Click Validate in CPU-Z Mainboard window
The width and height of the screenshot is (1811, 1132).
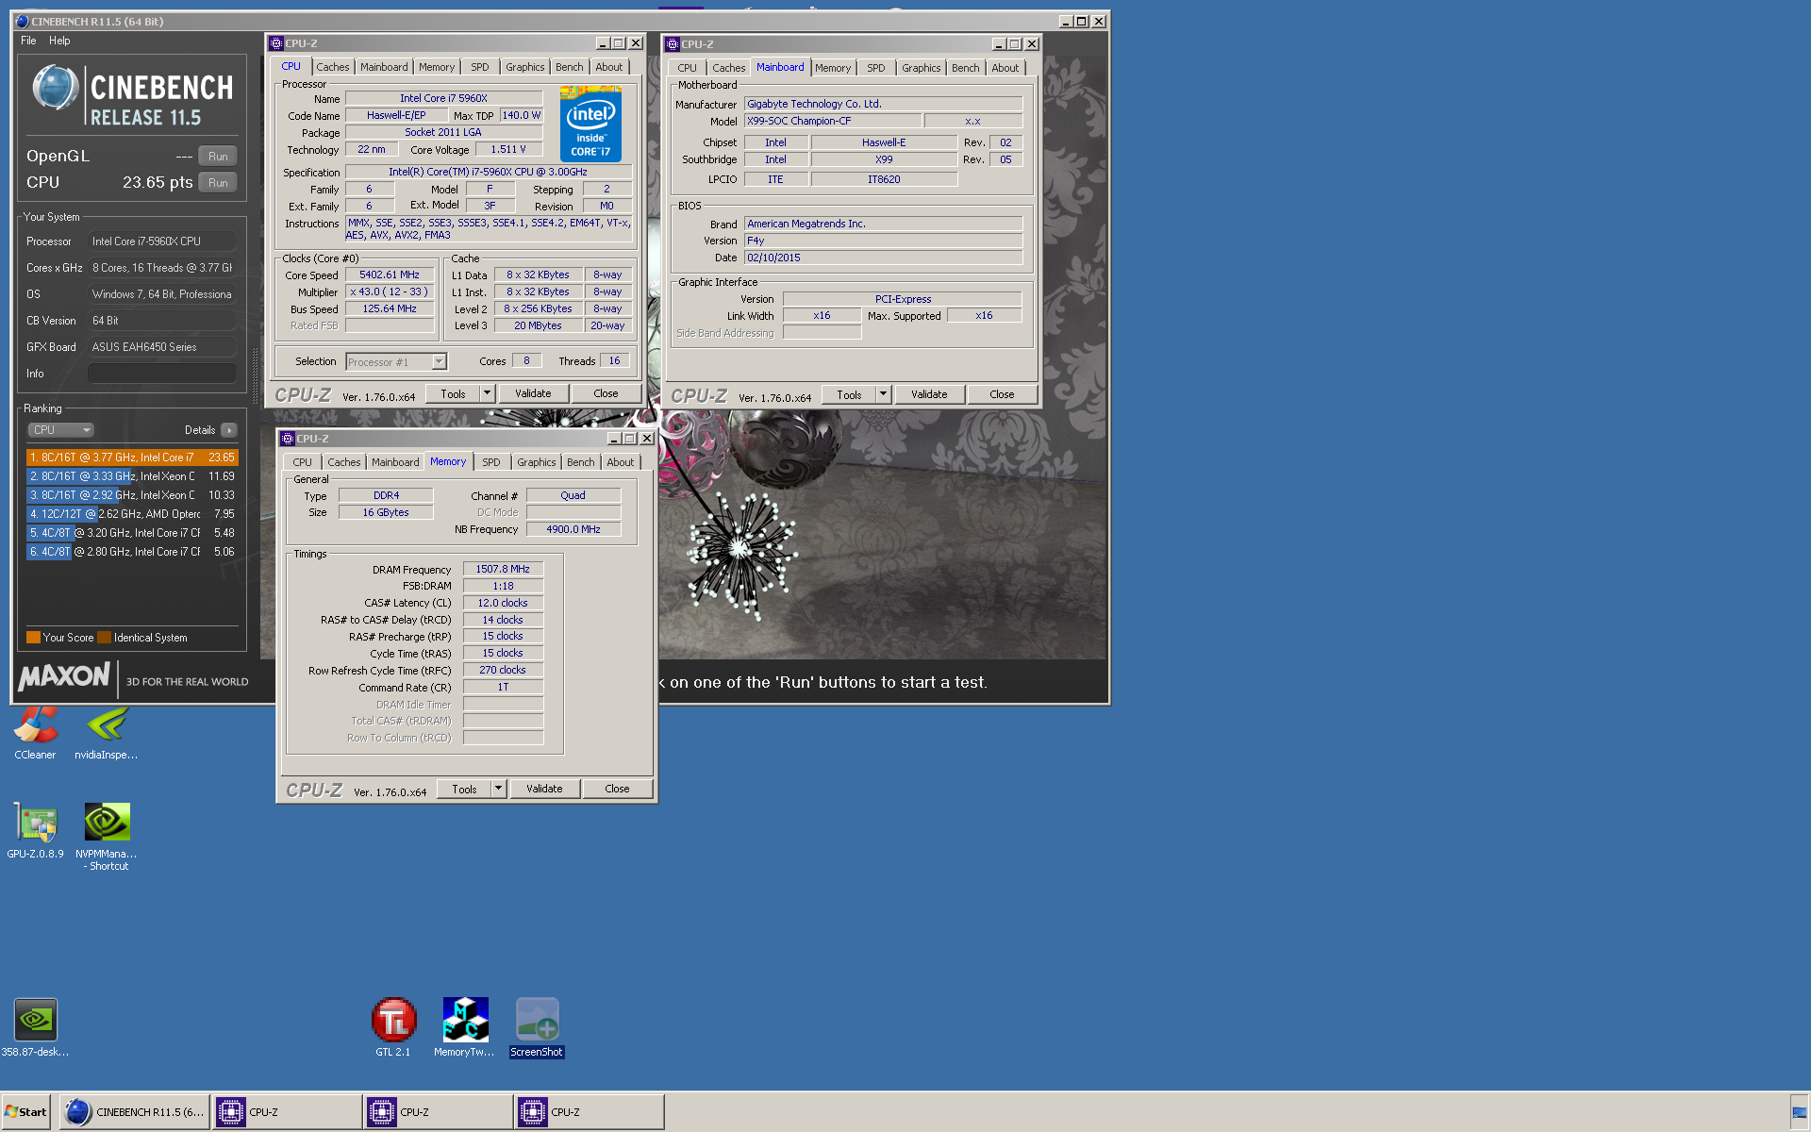click(x=929, y=394)
